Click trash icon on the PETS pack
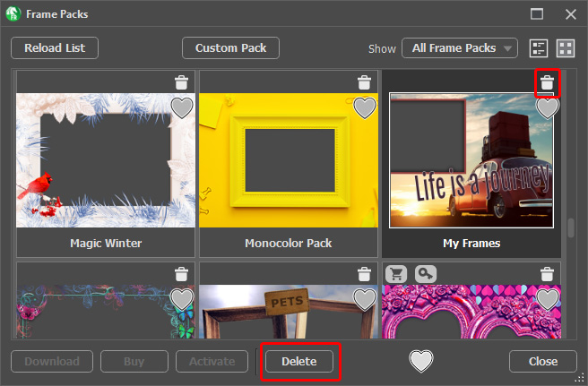 (x=364, y=274)
